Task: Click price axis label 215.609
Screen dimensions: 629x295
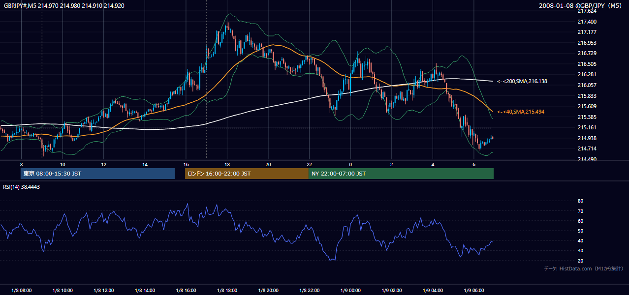Action: click(x=587, y=106)
